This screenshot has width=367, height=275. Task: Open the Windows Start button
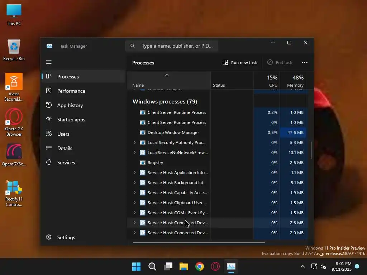(136, 266)
